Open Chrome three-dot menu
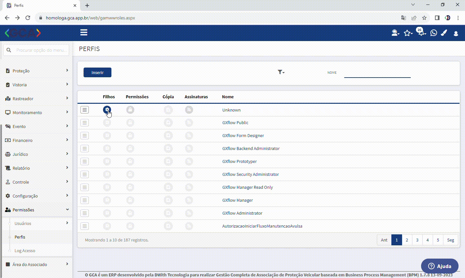Viewport: 465px width, 278px height. point(458,18)
